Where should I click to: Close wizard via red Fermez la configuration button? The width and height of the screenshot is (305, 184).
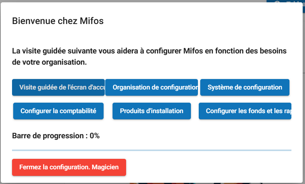69,167
